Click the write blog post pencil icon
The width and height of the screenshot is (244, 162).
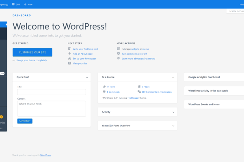click(x=69, y=49)
